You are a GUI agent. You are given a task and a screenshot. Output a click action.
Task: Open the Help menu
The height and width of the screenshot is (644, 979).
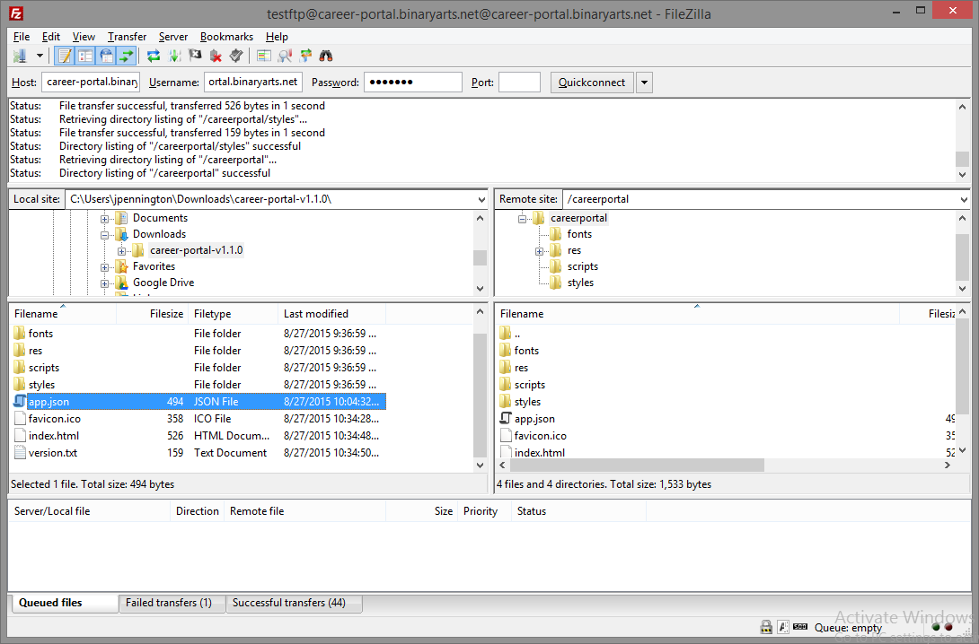click(277, 37)
